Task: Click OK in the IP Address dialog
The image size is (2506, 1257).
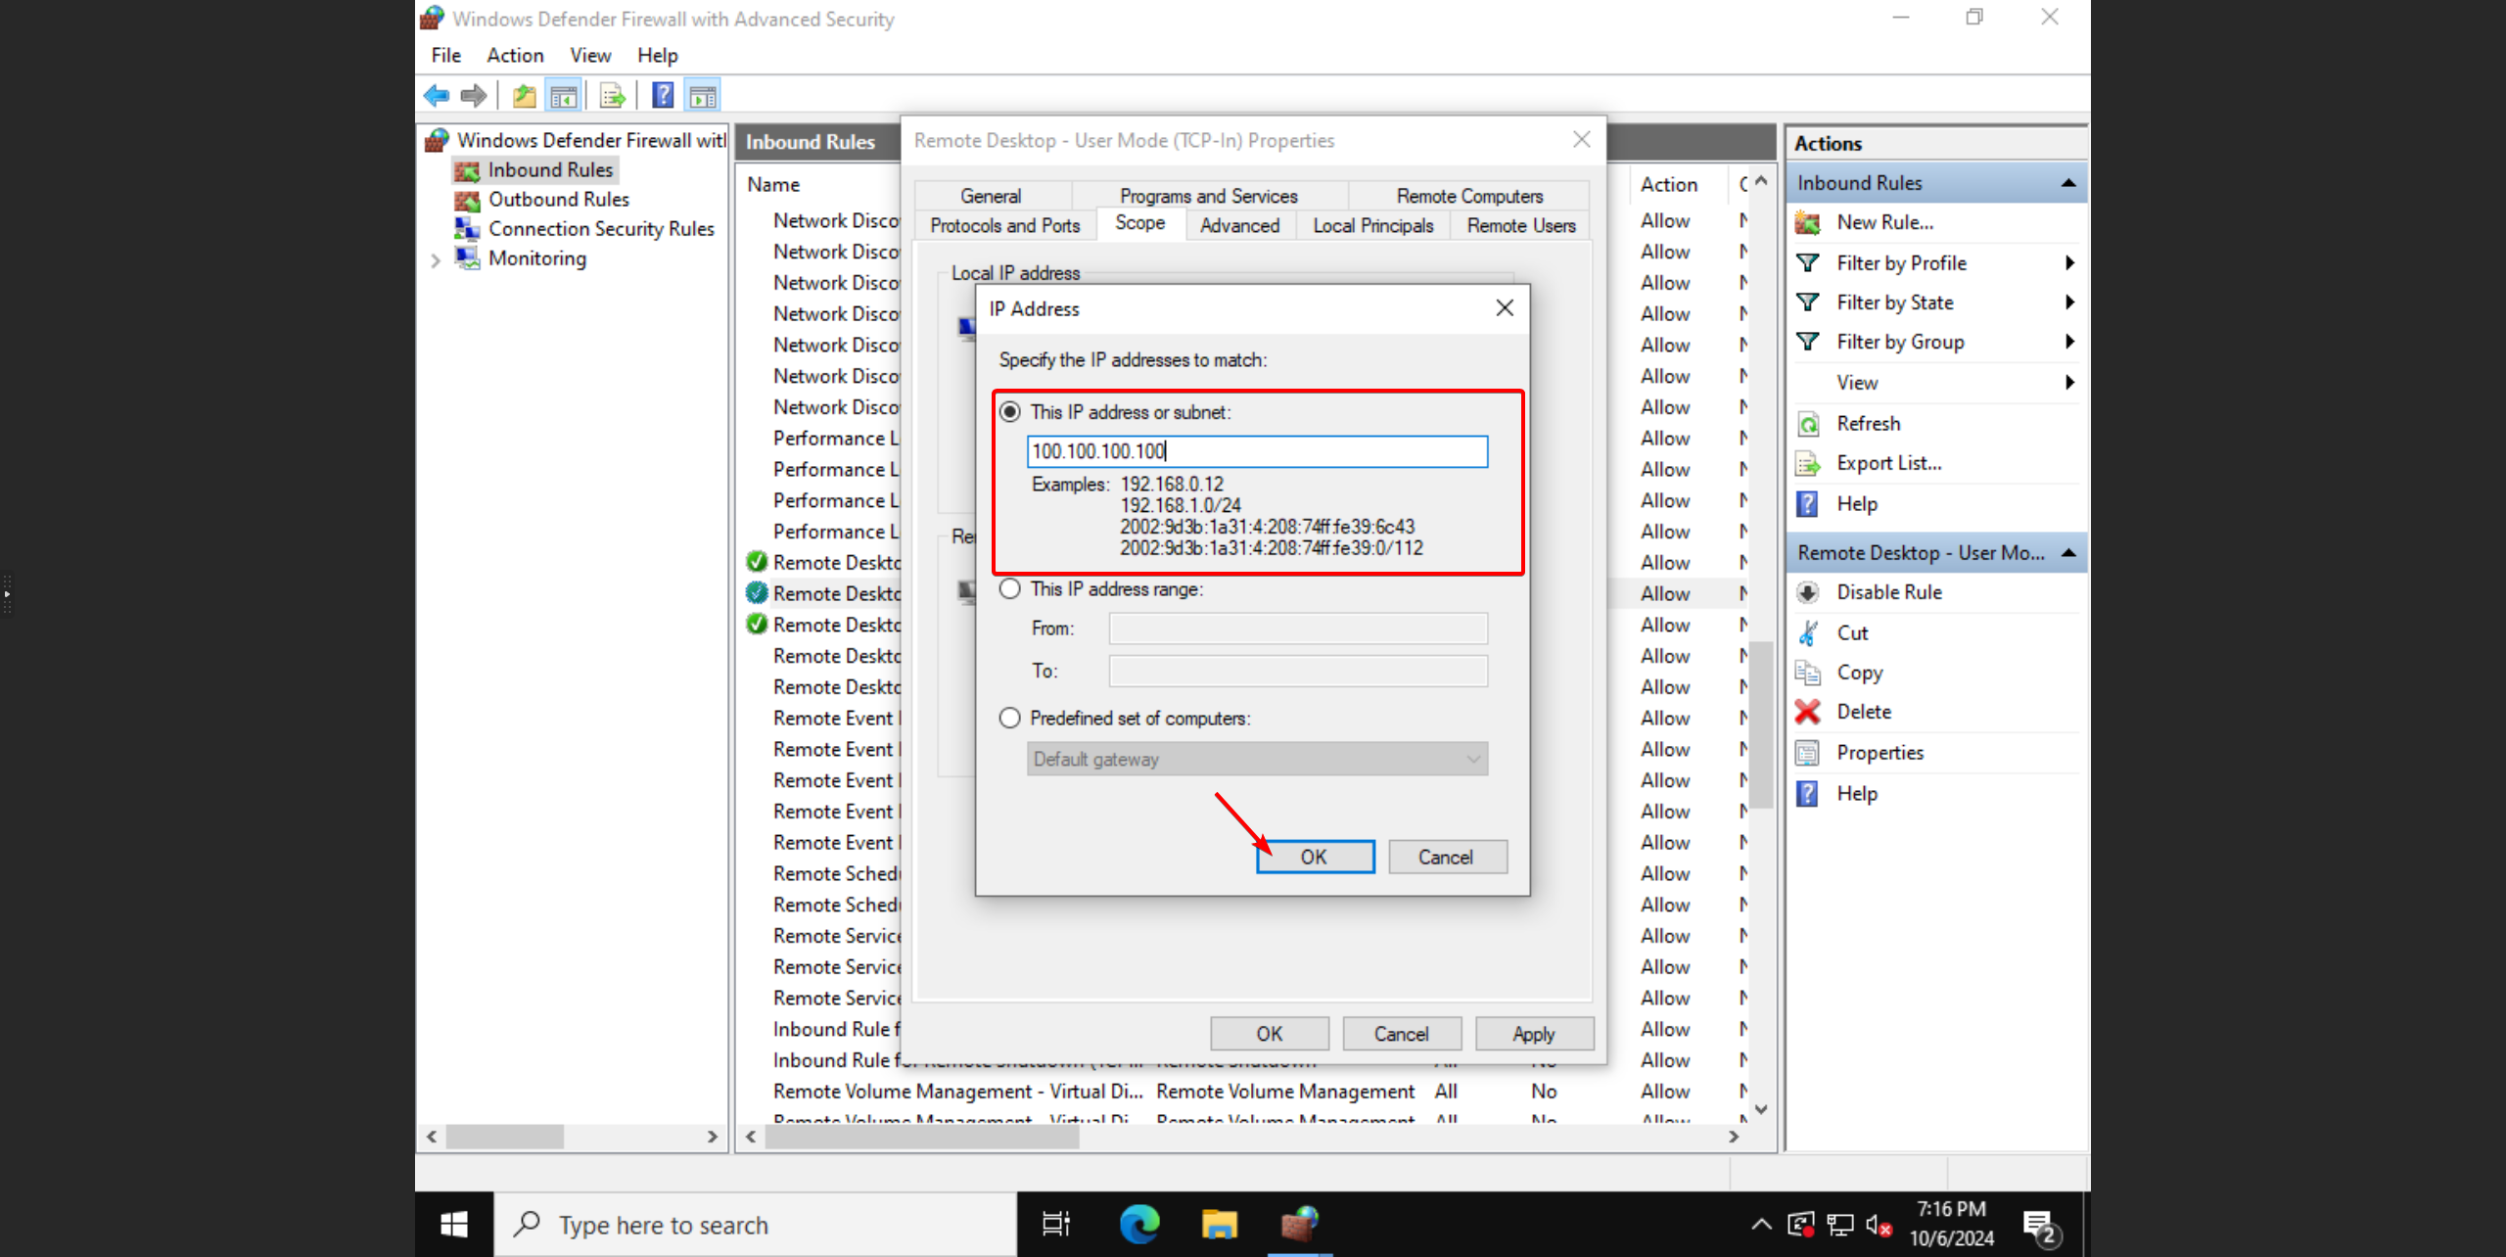Action: coord(1314,857)
